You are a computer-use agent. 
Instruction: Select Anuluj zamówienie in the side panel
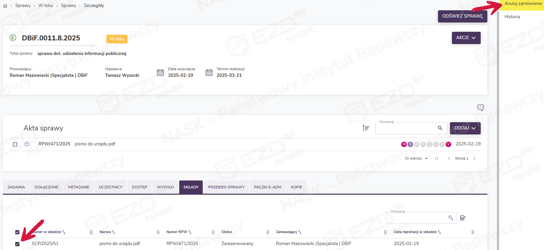point(523,4)
